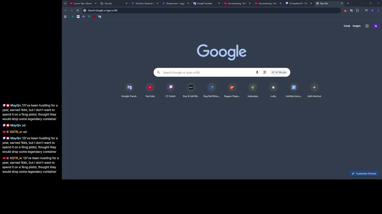Open the Google apps grid
Image resolution: width=382 pixels, height=214 pixels.
pos(367,26)
